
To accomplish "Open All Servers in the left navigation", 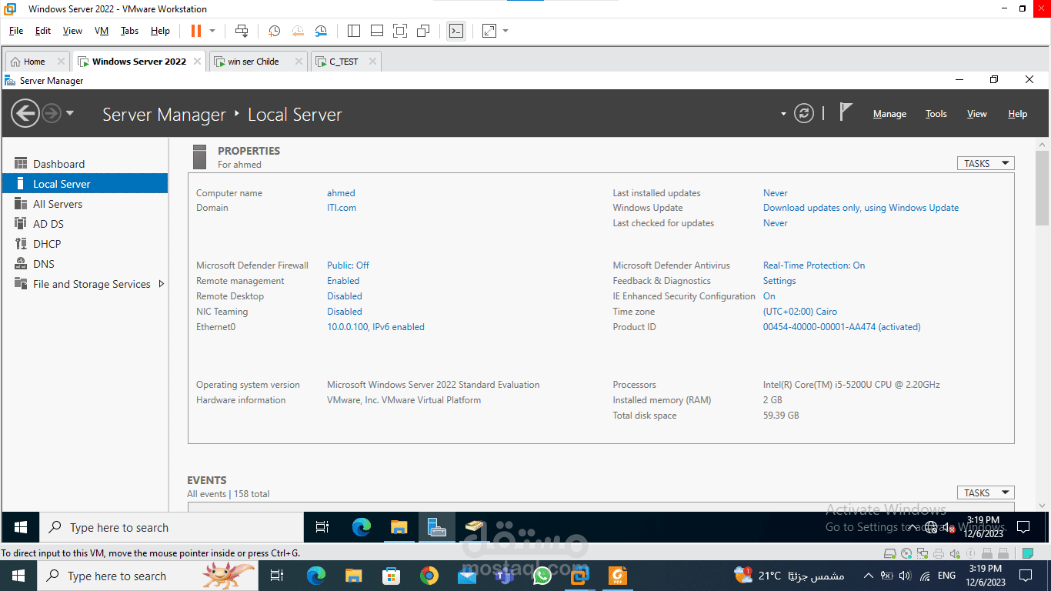I will point(85,204).
